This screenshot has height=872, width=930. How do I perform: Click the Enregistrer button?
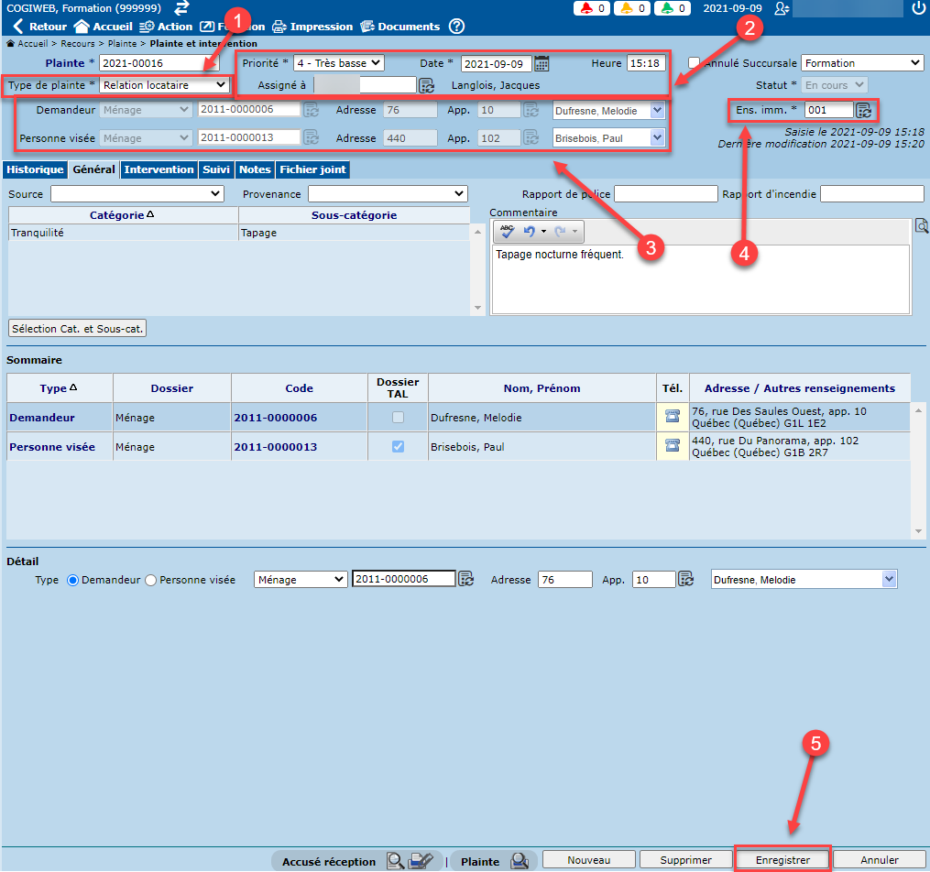tap(782, 860)
